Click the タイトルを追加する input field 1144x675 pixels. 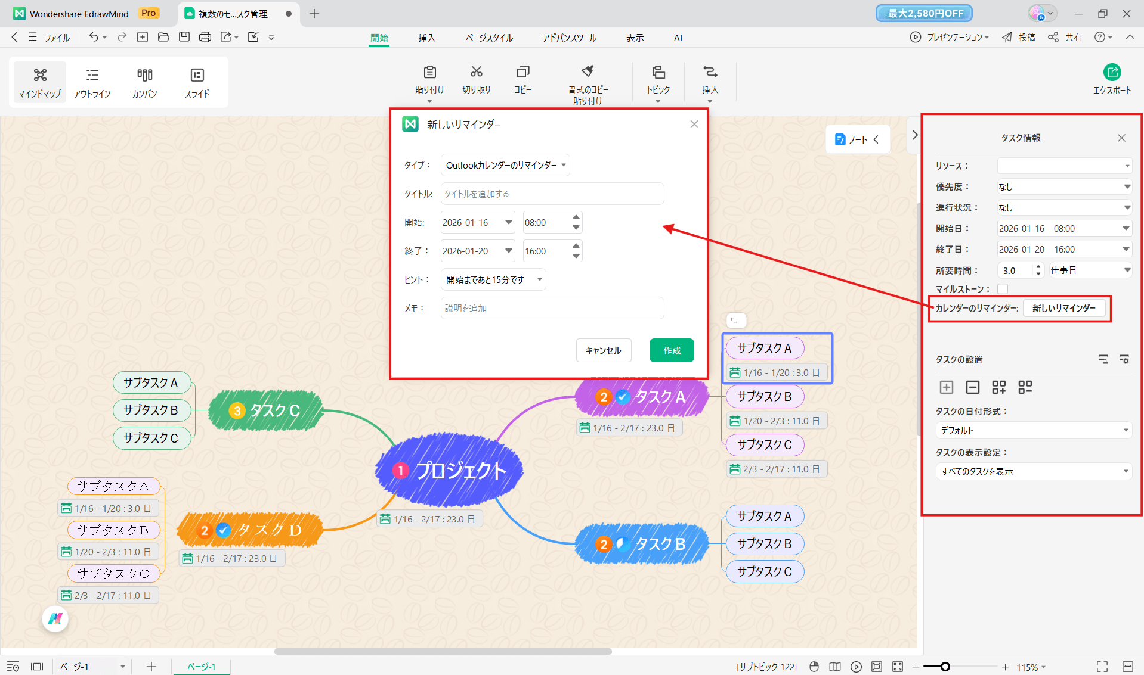[x=552, y=194]
